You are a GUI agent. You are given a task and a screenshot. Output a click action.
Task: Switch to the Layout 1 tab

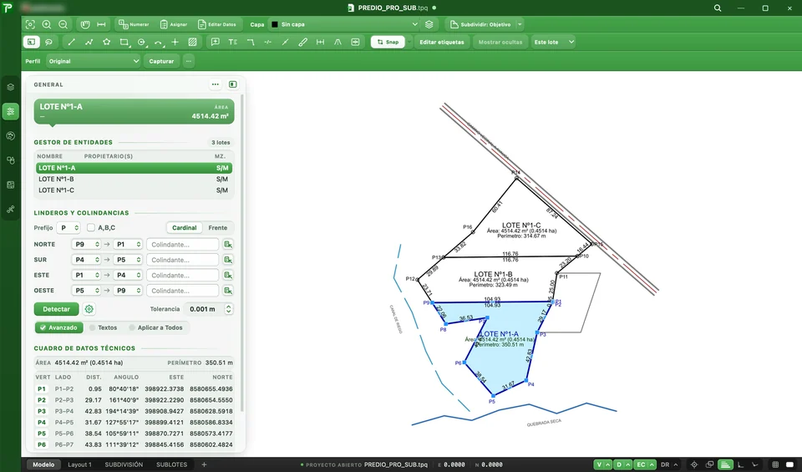pyautogui.click(x=80, y=464)
